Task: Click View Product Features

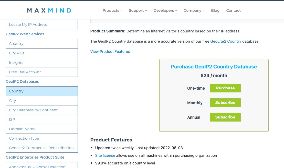Action: tap(110, 51)
